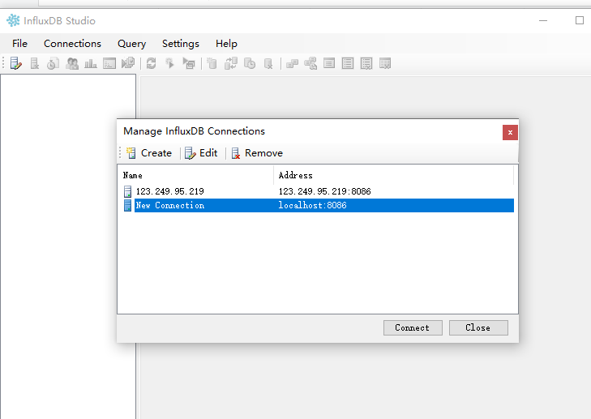Edit the selected connection
The image size is (591, 419).
(x=201, y=153)
